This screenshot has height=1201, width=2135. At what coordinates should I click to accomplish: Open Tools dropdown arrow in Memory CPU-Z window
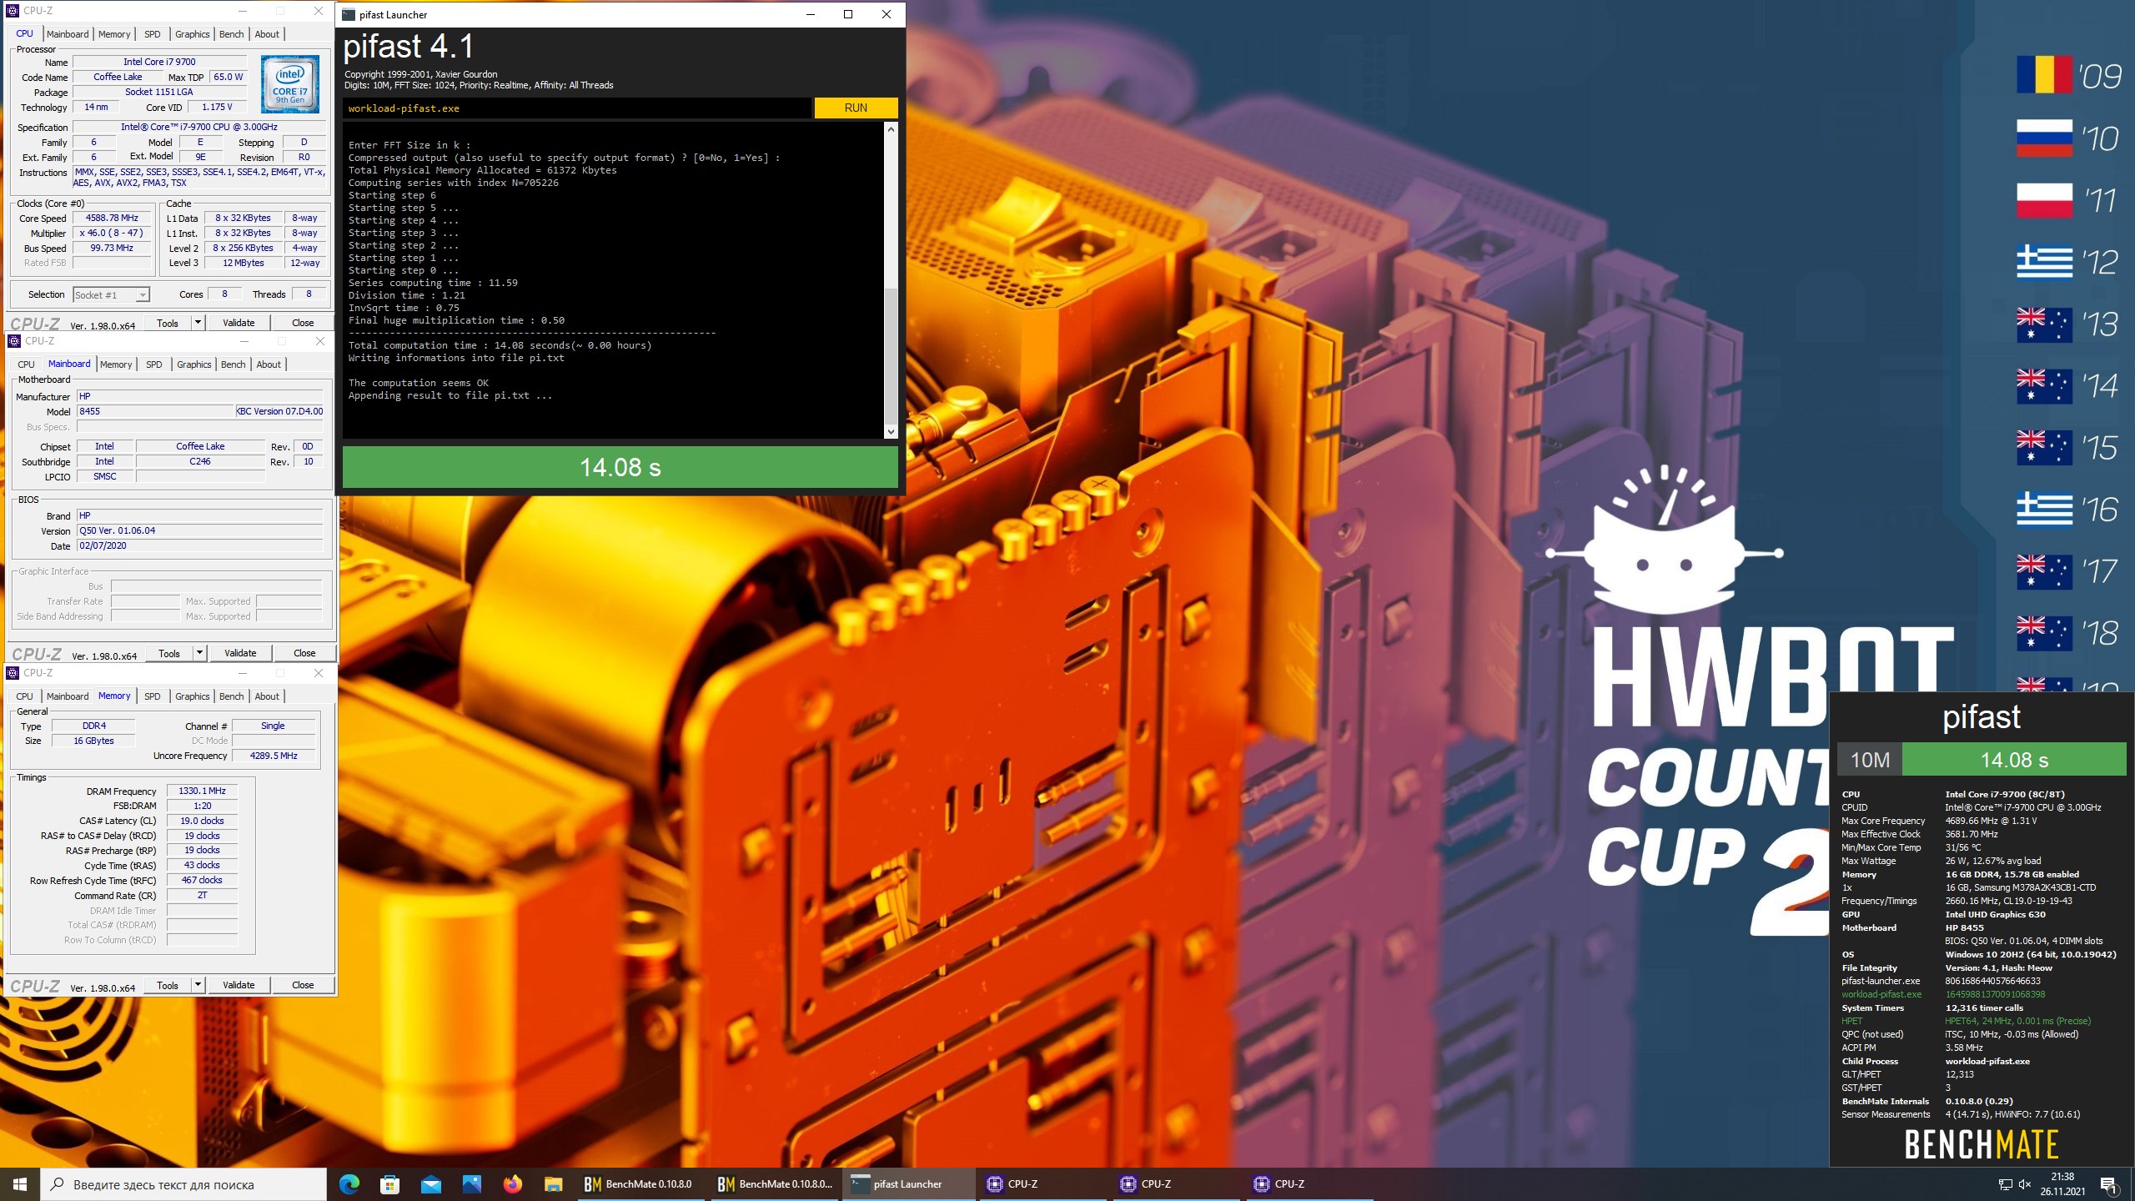[198, 985]
